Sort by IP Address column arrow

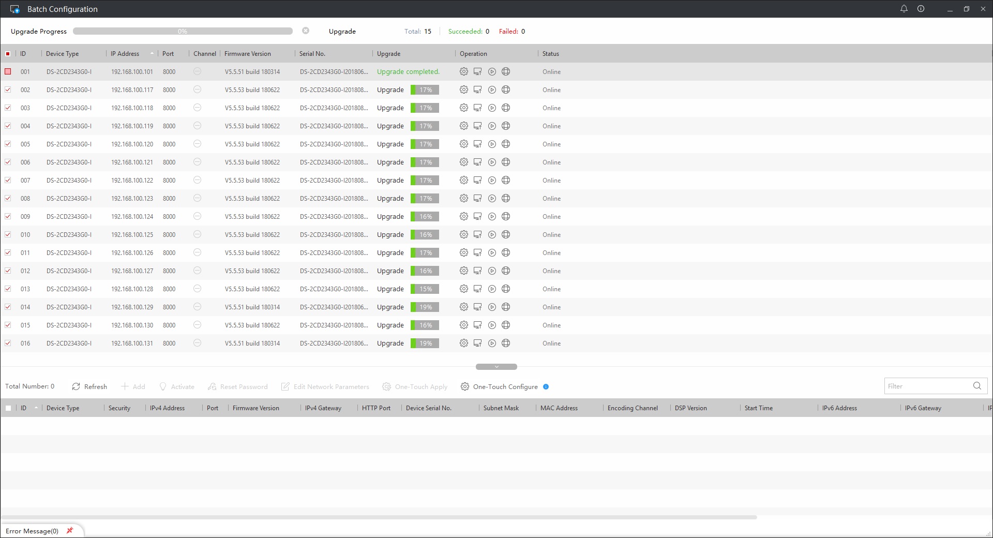152,53
